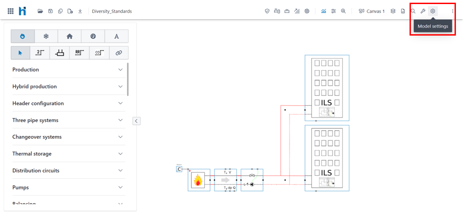Click the download arrow icon
The height and width of the screenshot is (217, 464).
80,11
